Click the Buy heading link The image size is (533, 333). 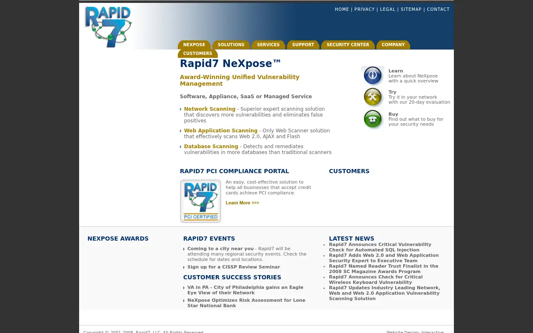tap(393, 114)
